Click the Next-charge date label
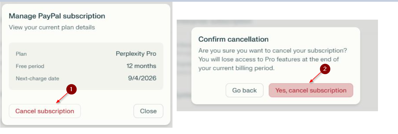398x134 pixels. [37, 79]
